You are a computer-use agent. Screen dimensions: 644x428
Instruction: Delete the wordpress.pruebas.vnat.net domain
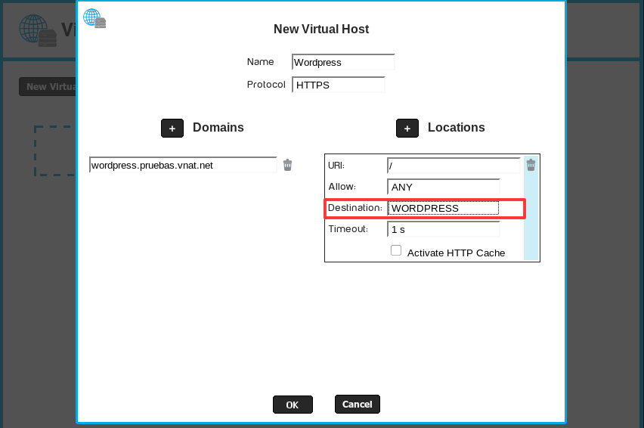287,165
